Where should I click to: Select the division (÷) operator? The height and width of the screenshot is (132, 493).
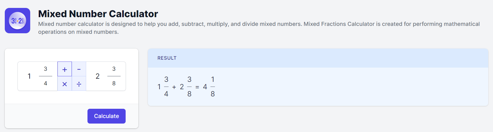[79, 84]
